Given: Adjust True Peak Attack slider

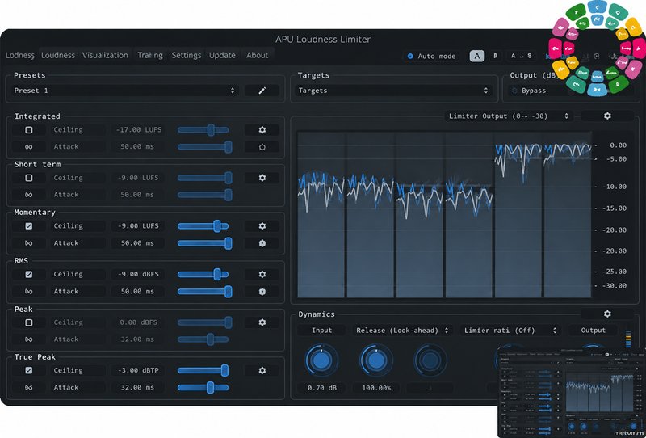Looking at the screenshot, I should point(203,388).
